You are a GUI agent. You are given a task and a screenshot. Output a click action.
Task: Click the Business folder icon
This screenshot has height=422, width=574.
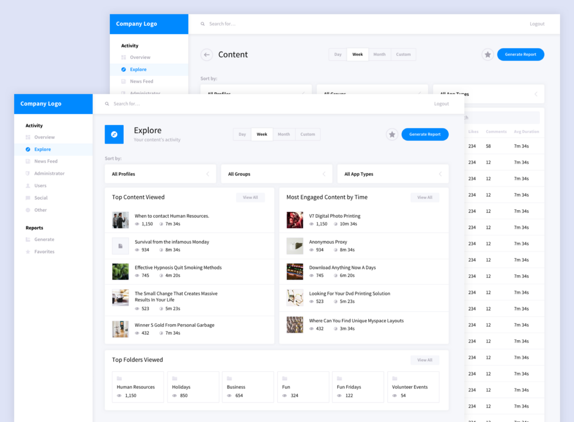(x=230, y=378)
